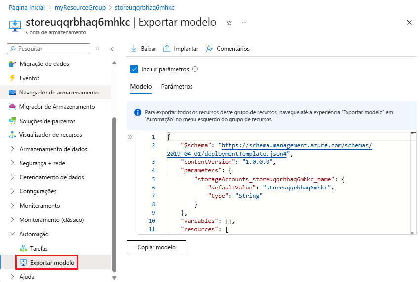420x282 pixels.
Task: Click the Baixar download arrow icon
Action: pos(134,48)
